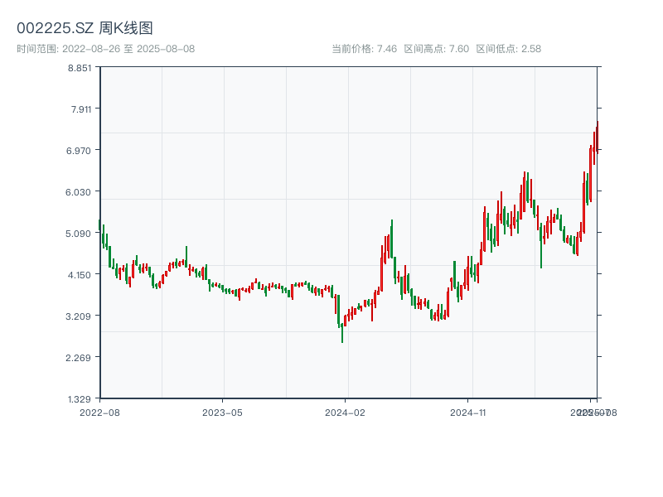Click the 当前价格 7.46 label

[x=364, y=49]
